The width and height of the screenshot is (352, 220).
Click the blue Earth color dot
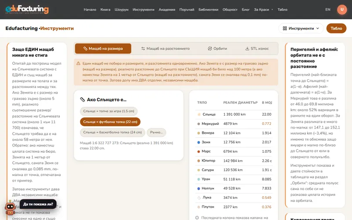198,142
